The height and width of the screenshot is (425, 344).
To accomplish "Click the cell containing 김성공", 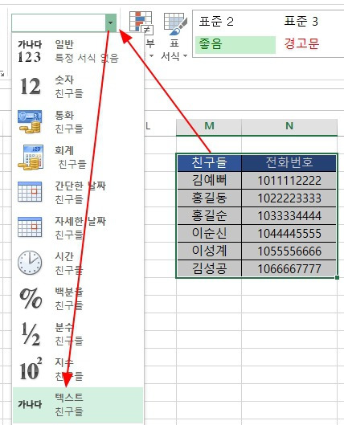I will coord(209,268).
